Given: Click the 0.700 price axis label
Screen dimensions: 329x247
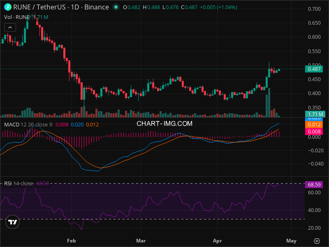Looking at the screenshot, I should tap(314, 9).
